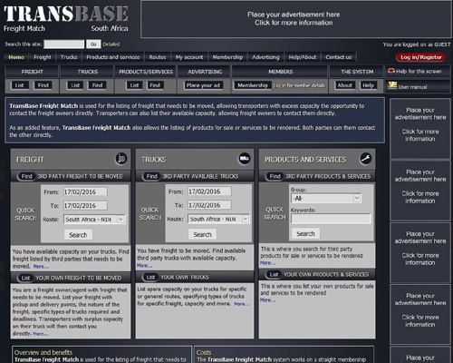Click Search in Products quick search

(x=305, y=233)
